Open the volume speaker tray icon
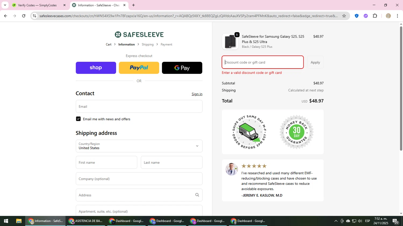Viewport: 403px width, 226px height. click(x=360, y=221)
